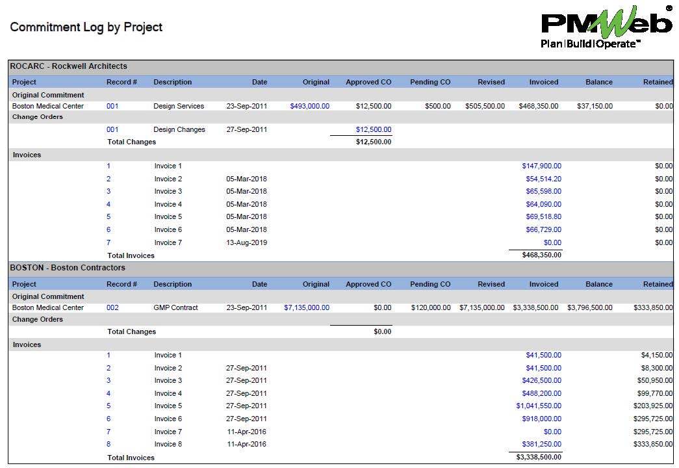Viewport: 679px width, 468px height.
Task: Click the $203,925.00 retained value
Action: (x=653, y=406)
